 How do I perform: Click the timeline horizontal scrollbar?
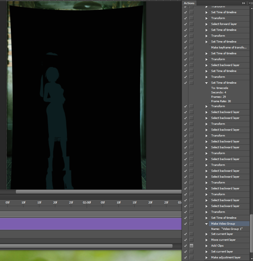(86, 246)
